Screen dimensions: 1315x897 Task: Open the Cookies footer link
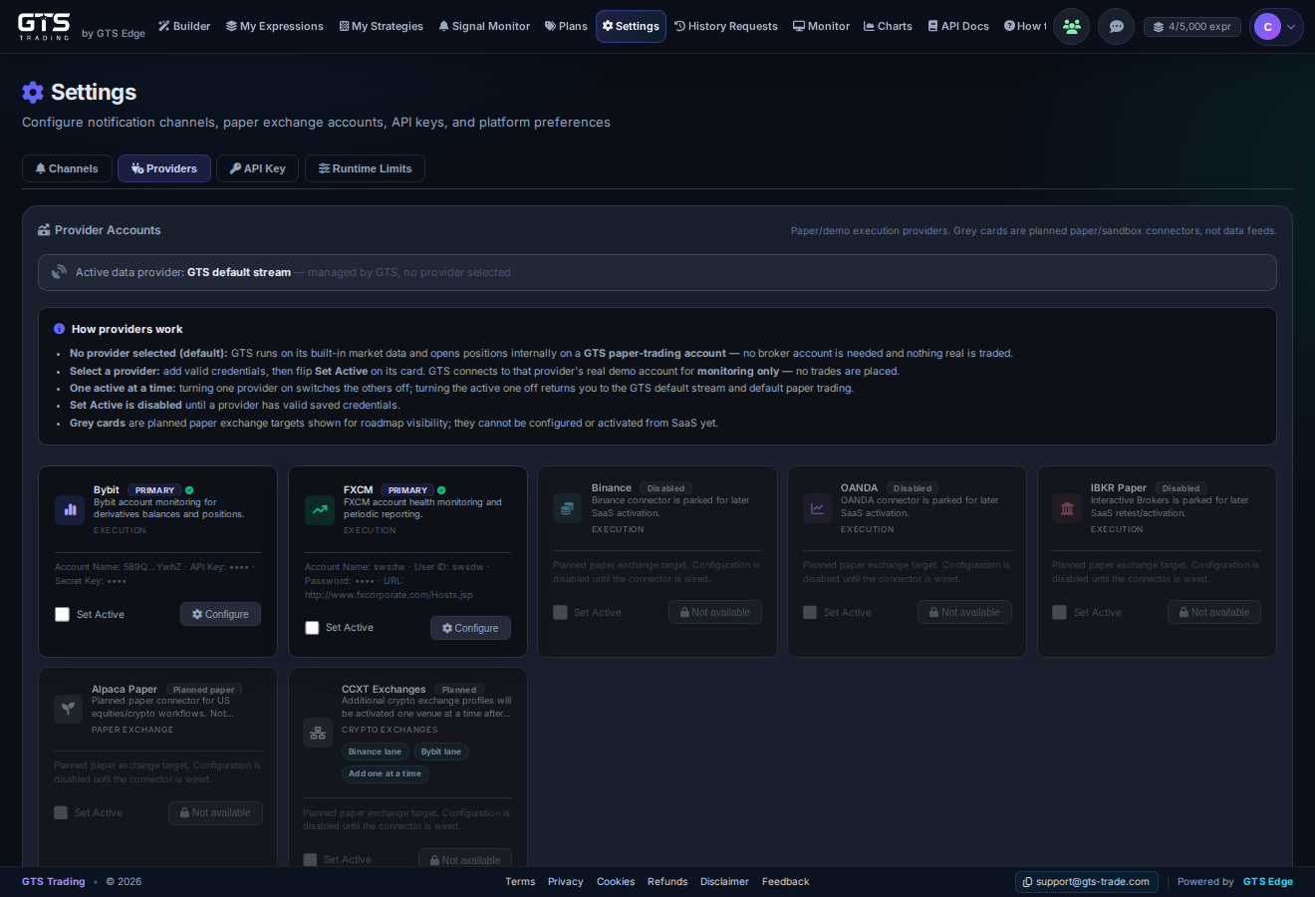[616, 882]
